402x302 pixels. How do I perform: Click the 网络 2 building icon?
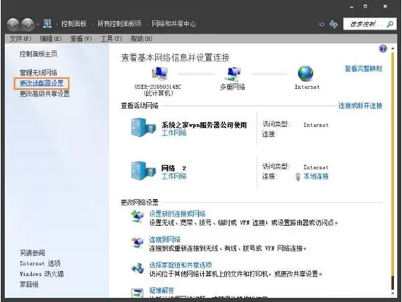(x=143, y=170)
